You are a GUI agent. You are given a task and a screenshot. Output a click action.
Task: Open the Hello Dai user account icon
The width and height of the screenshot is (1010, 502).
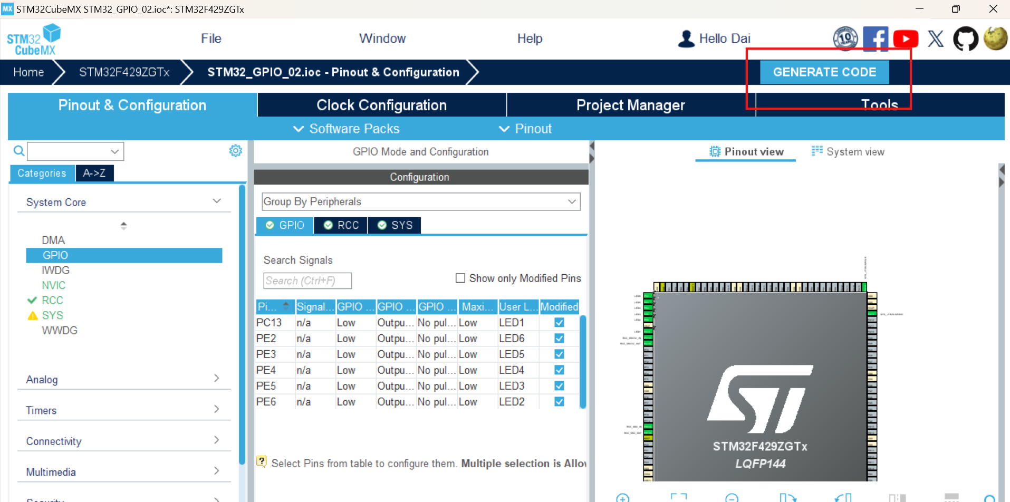tap(686, 38)
